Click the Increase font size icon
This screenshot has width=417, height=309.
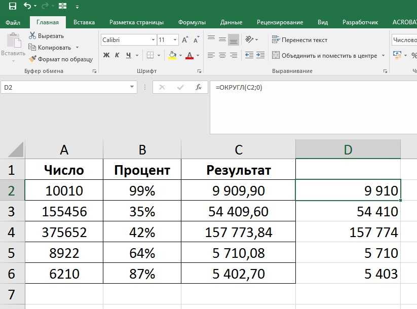pos(185,40)
